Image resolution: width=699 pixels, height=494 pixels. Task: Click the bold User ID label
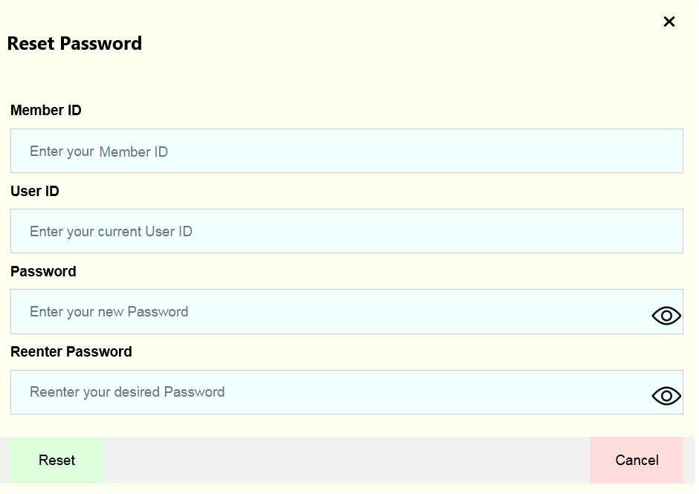[35, 191]
